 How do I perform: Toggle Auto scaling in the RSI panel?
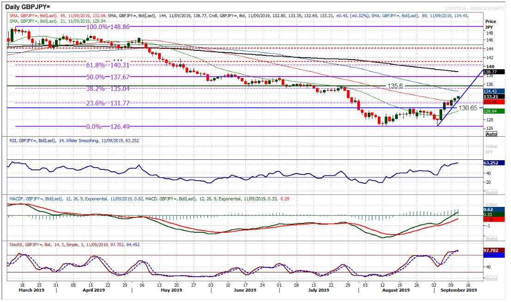(x=491, y=192)
